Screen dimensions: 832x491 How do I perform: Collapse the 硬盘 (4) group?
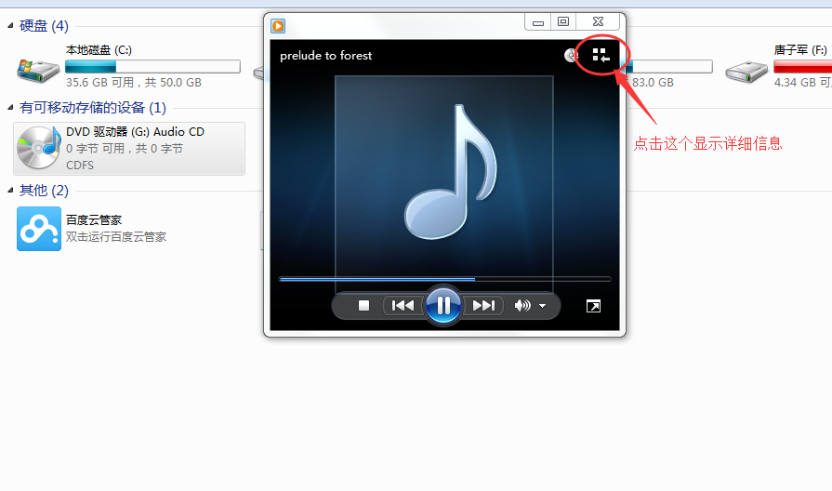(x=10, y=25)
